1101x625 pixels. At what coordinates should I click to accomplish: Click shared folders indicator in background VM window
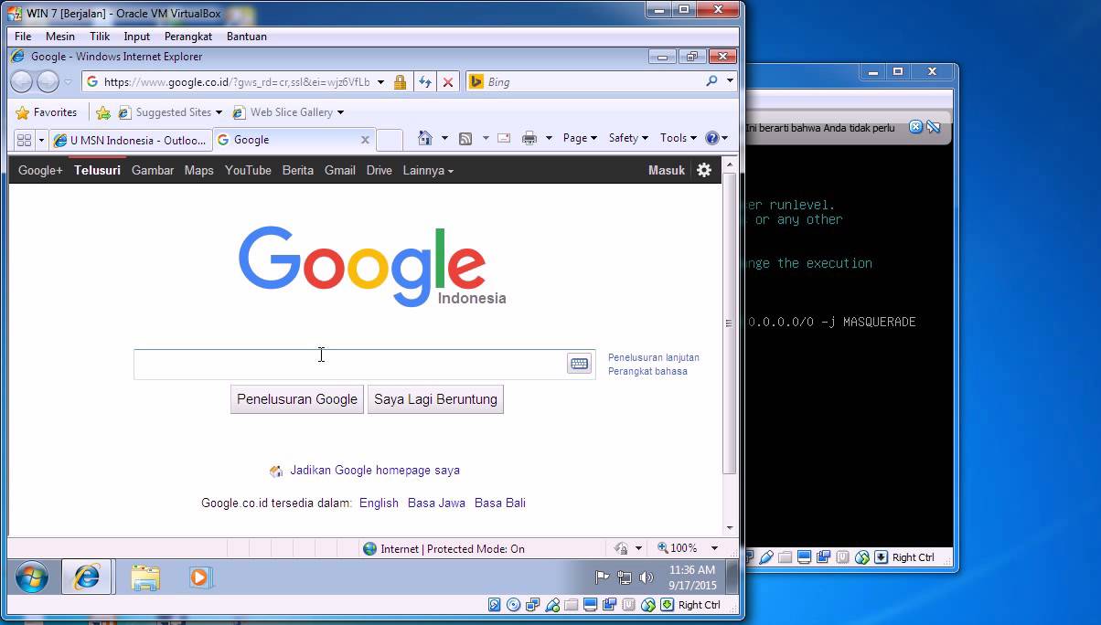tap(786, 557)
